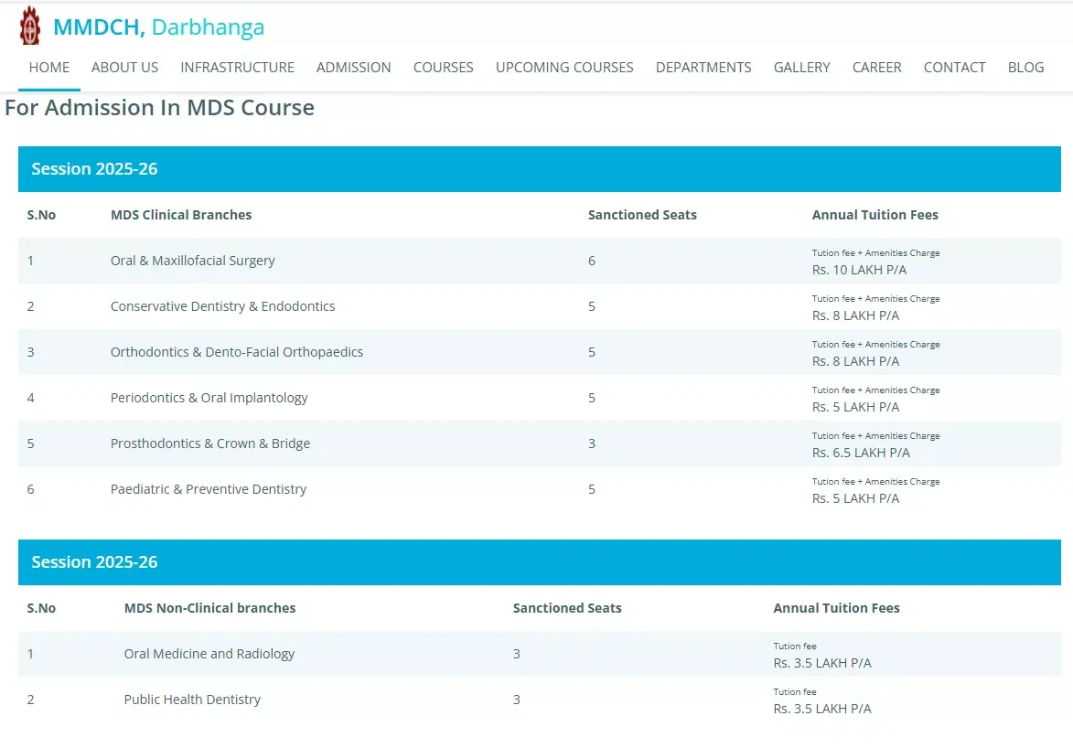Click COURSES in the navigation bar
The image size is (1073, 748).
[x=443, y=68]
